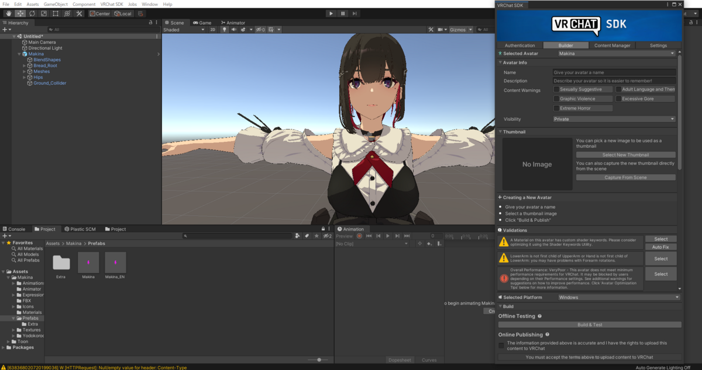Toggle 2D scene view mode
The height and width of the screenshot is (370, 702).
[x=213, y=29]
